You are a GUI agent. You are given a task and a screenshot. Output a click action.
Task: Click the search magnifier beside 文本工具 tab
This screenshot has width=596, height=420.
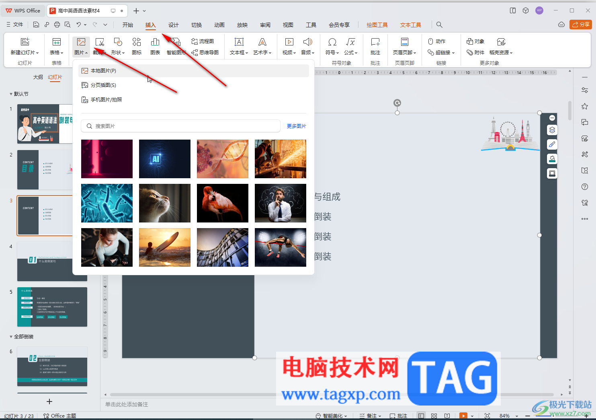[x=439, y=25]
